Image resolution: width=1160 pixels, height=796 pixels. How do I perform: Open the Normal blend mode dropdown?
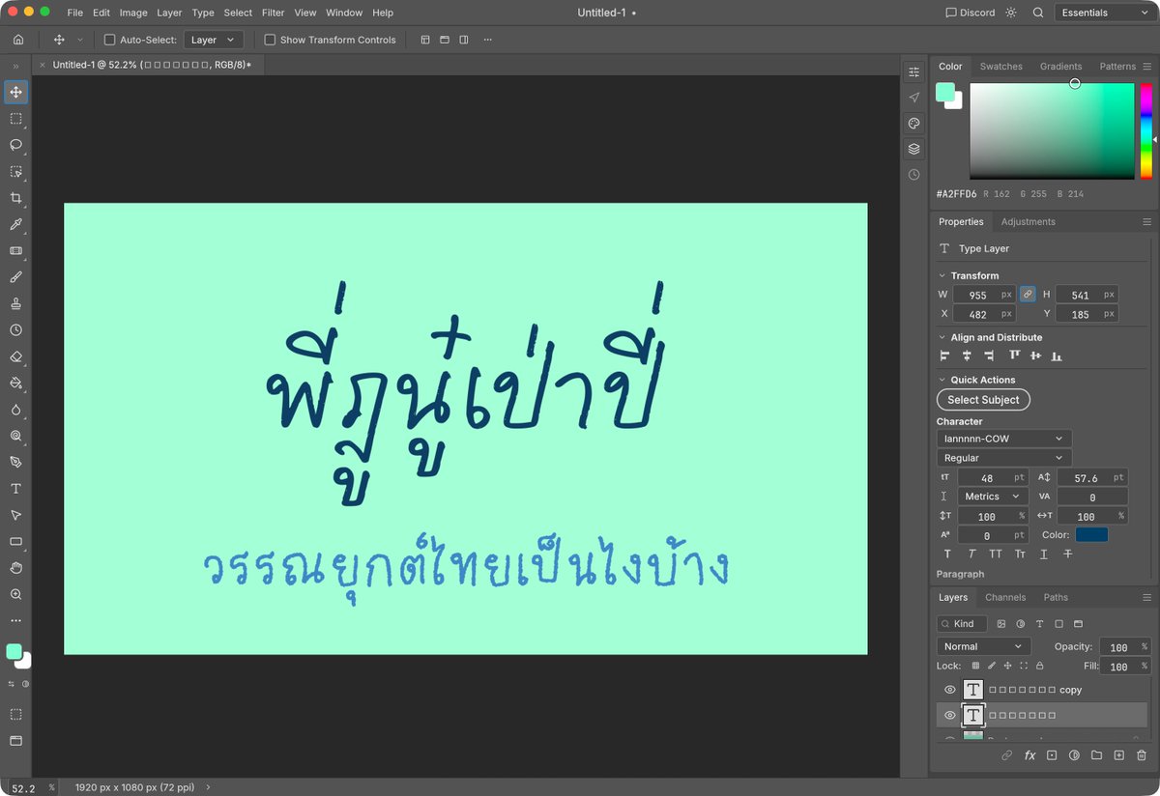click(983, 646)
